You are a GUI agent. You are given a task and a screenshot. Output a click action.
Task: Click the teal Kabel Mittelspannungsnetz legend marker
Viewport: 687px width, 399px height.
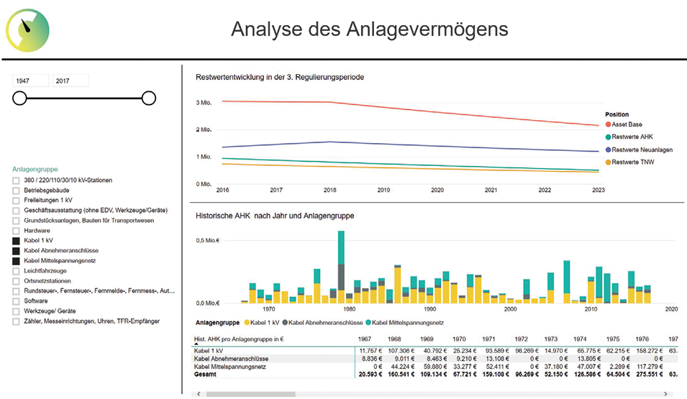click(x=368, y=323)
